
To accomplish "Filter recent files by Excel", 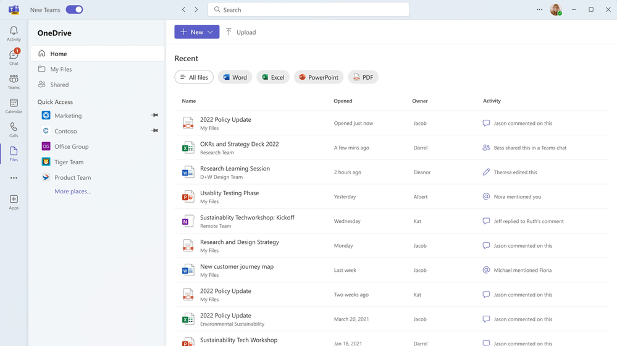I will tap(273, 77).
